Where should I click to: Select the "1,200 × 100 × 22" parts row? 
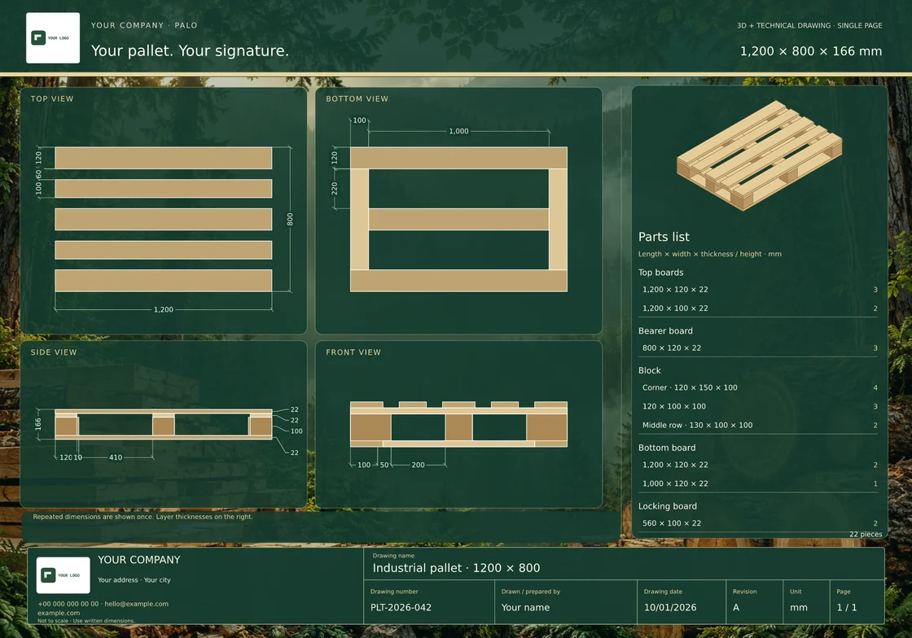(760, 308)
